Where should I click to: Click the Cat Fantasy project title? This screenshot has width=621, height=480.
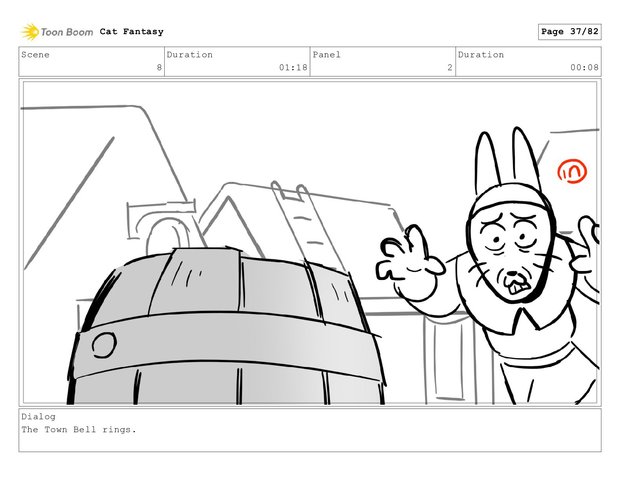131,32
